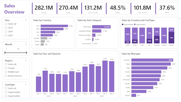This screenshot has width=181, height=102.
Task: Select the 282.1M Target card
Action: click(x=44, y=9)
